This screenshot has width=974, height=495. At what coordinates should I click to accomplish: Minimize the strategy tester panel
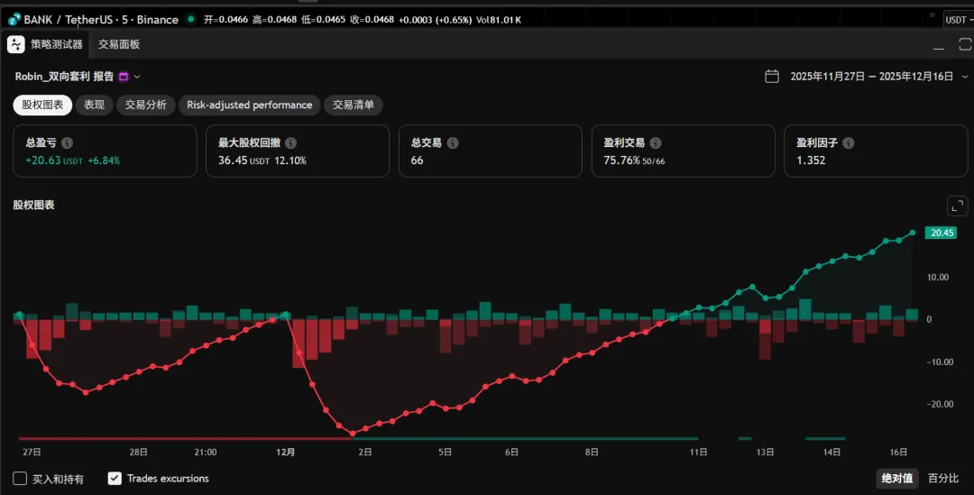pos(939,45)
